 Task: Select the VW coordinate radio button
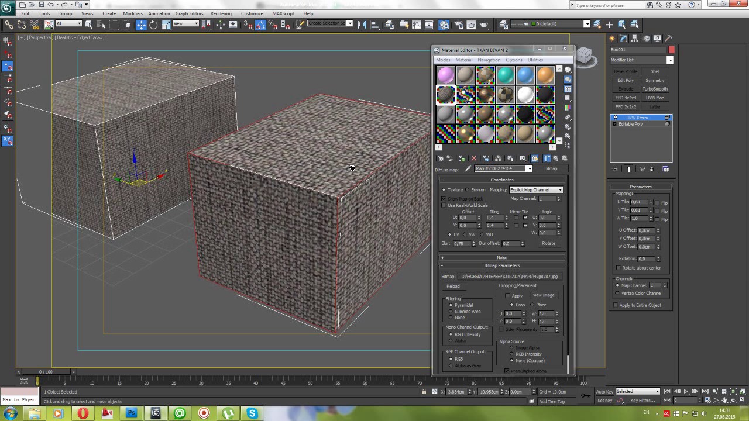point(465,234)
